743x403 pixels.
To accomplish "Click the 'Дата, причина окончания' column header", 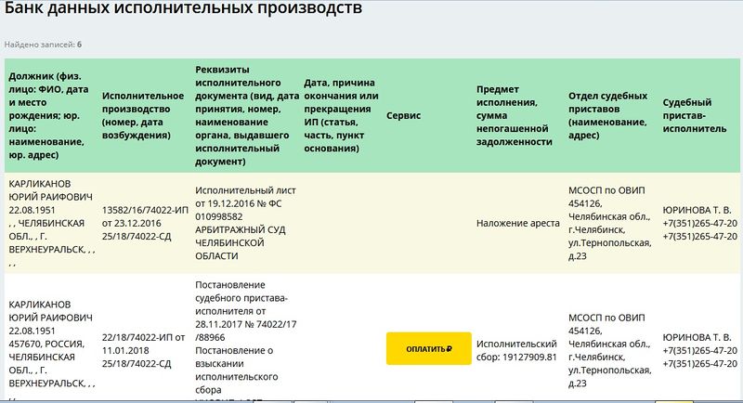I will (341, 115).
